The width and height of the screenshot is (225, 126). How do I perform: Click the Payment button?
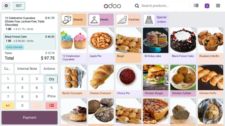[30, 118]
